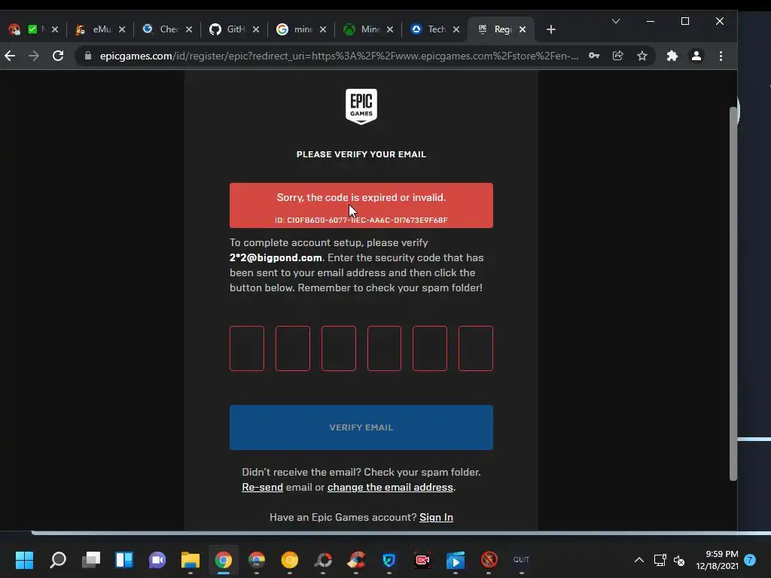Click the muted volume tray icon

point(679,559)
